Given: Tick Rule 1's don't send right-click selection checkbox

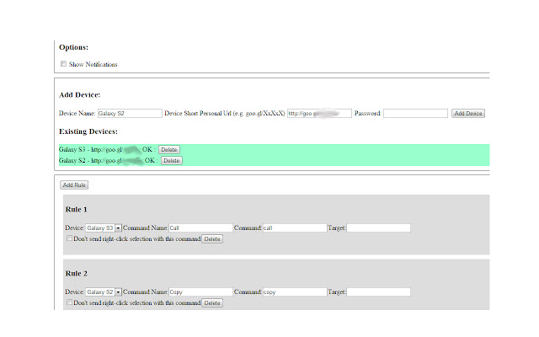Looking at the screenshot, I should [69, 238].
